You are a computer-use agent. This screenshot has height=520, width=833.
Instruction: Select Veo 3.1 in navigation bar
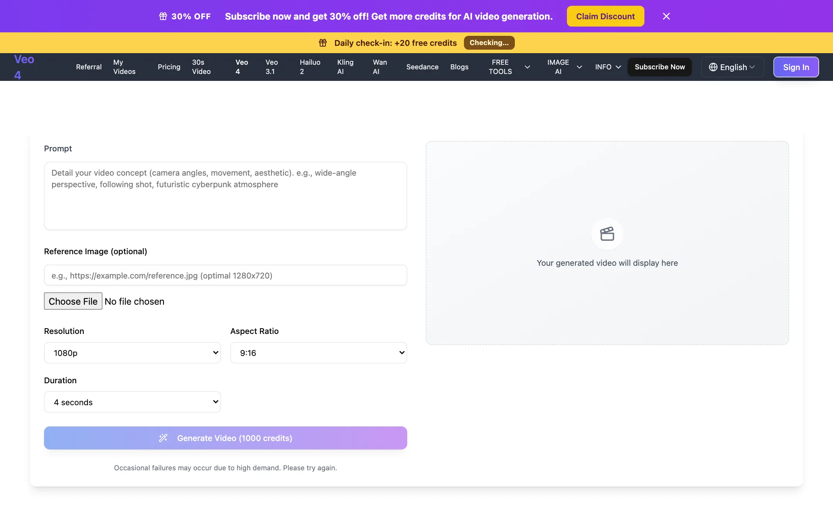[271, 67]
